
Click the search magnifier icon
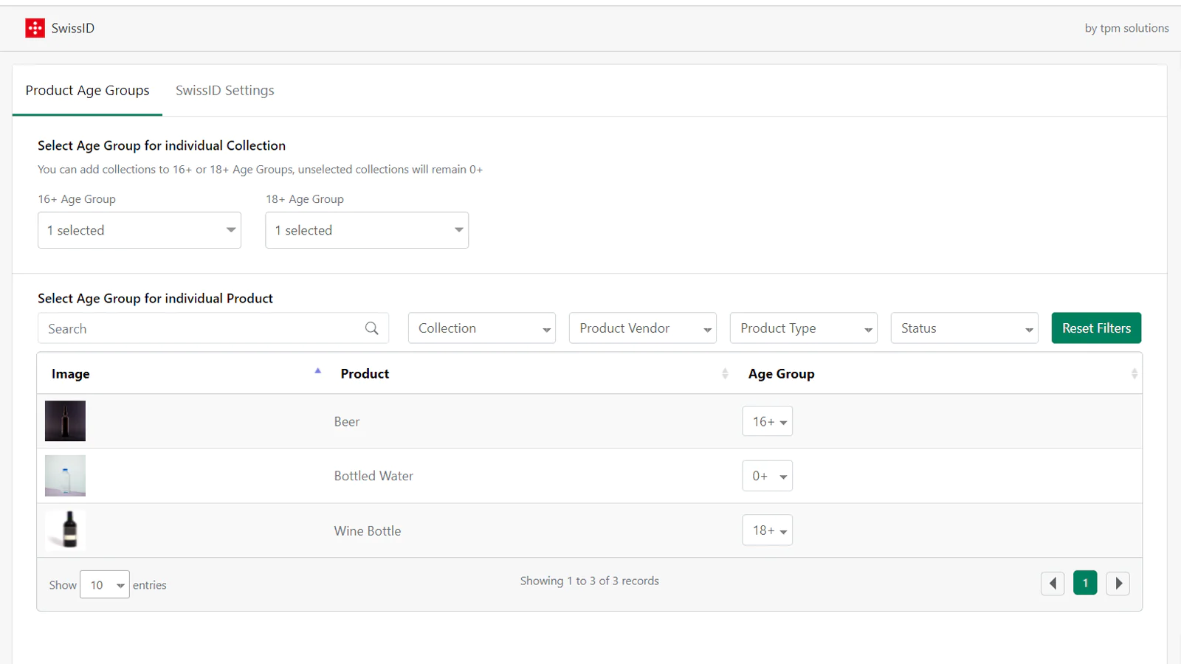point(371,328)
